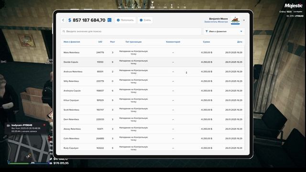
Task: Sort by the Имя и фамилия column header
Action: pos(72,42)
